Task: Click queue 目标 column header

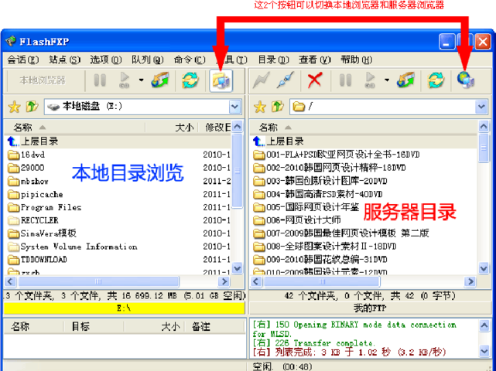Action: point(94,326)
